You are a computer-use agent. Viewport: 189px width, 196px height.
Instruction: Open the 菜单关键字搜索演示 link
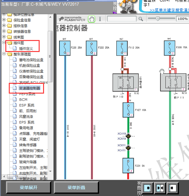pyautogui.click(x=169, y=10)
